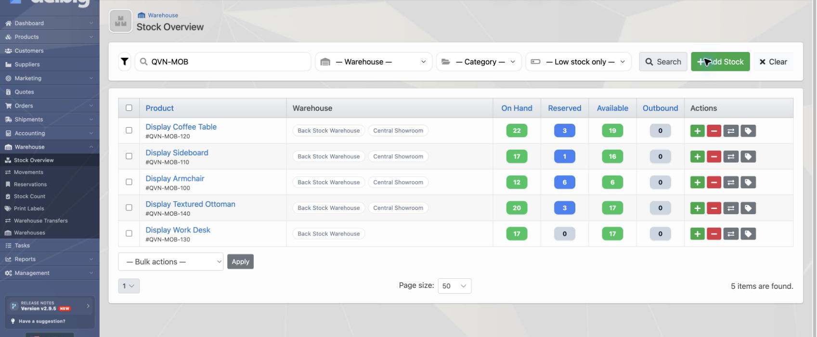Open the Customers sidebar item

pyautogui.click(x=50, y=51)
